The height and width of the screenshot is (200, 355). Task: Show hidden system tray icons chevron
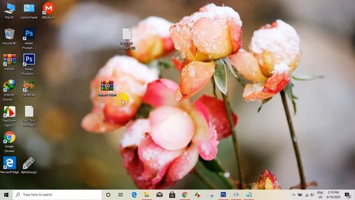[x=293, y=195]
